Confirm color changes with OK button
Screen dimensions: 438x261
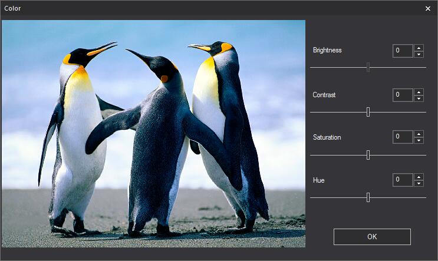pos(372,237)
